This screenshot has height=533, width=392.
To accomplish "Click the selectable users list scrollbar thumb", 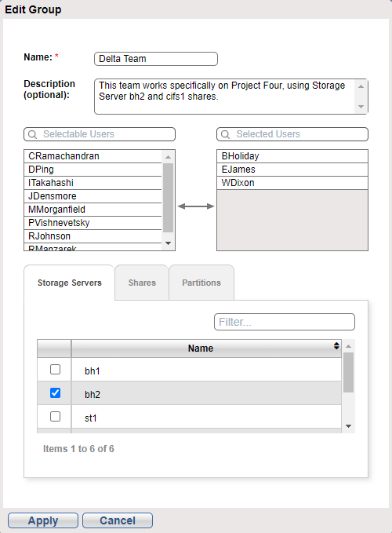I will pos(168,198).
